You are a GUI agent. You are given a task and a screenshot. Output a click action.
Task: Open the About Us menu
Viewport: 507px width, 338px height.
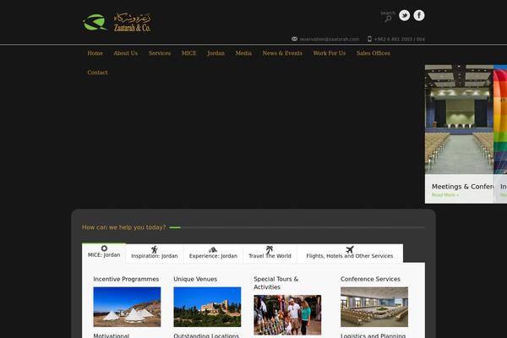125,53
